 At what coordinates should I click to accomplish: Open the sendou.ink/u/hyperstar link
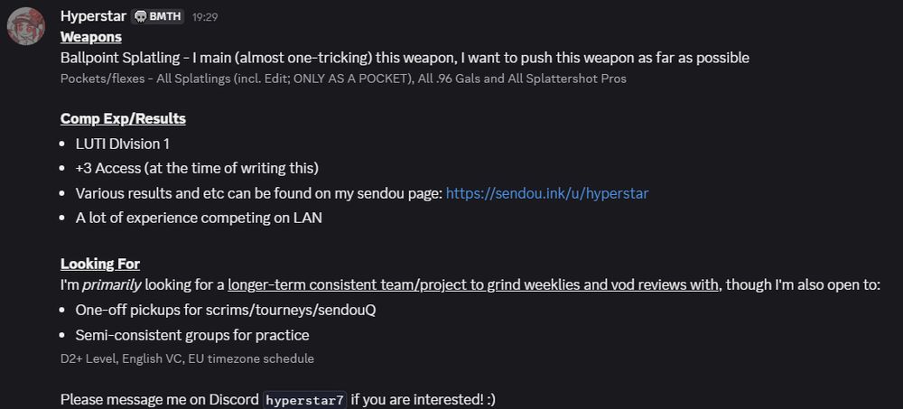pos(547,193)
